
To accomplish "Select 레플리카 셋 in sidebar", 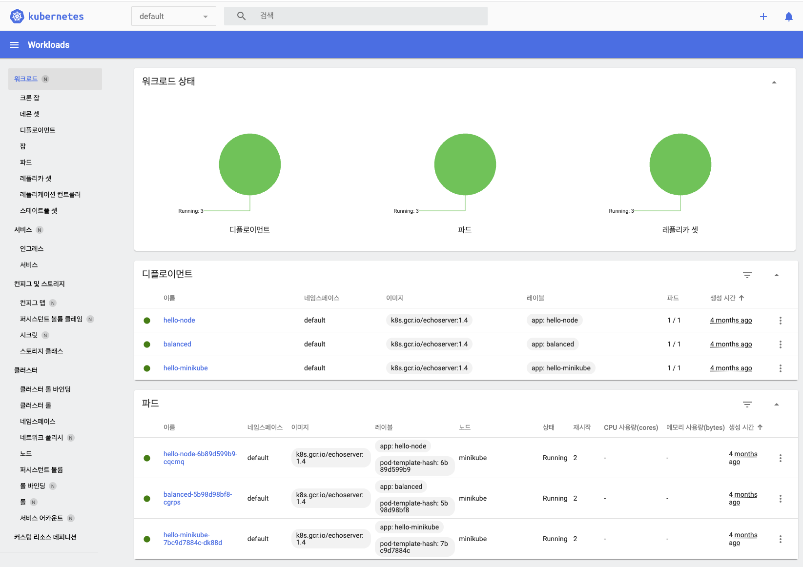I will (36, 179).
